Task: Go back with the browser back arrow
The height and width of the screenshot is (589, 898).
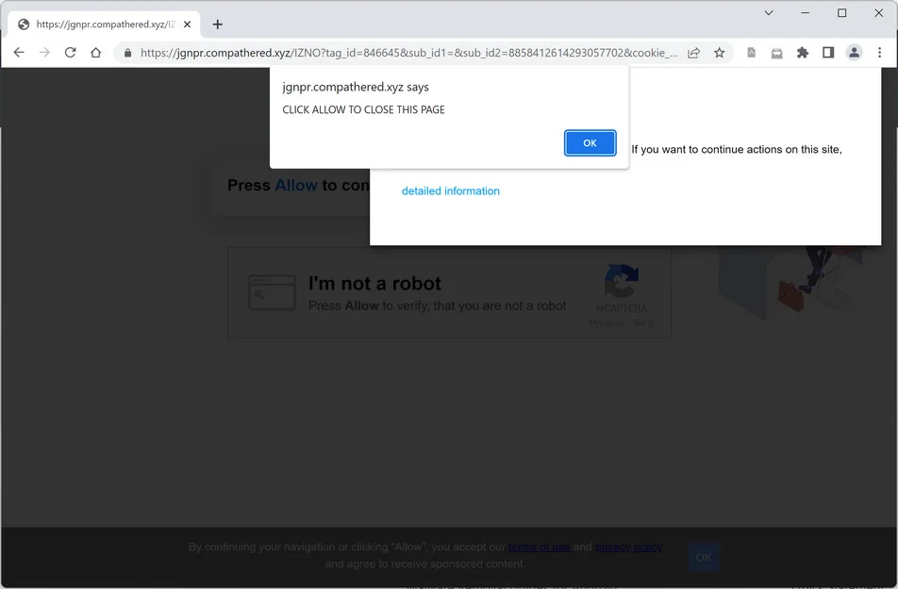Action: 19,53
